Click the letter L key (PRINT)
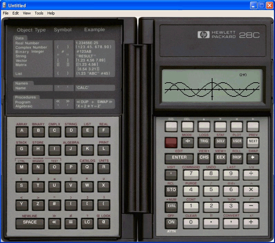The width and height of the screenshot is (275, 243). click(x=104, y=150)
